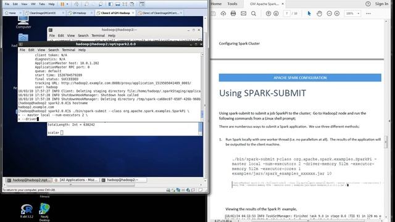Open the VMware File menu
The height and width of the screenshot is (222, 395).
click(7, 4)
